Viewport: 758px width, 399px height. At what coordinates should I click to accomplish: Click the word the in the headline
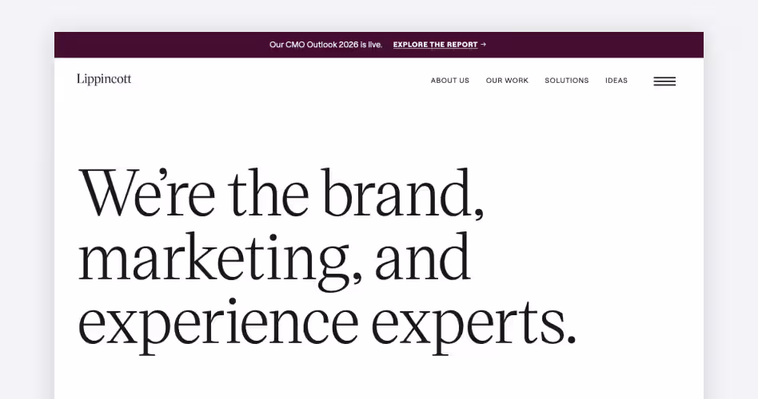pos(269,192)
